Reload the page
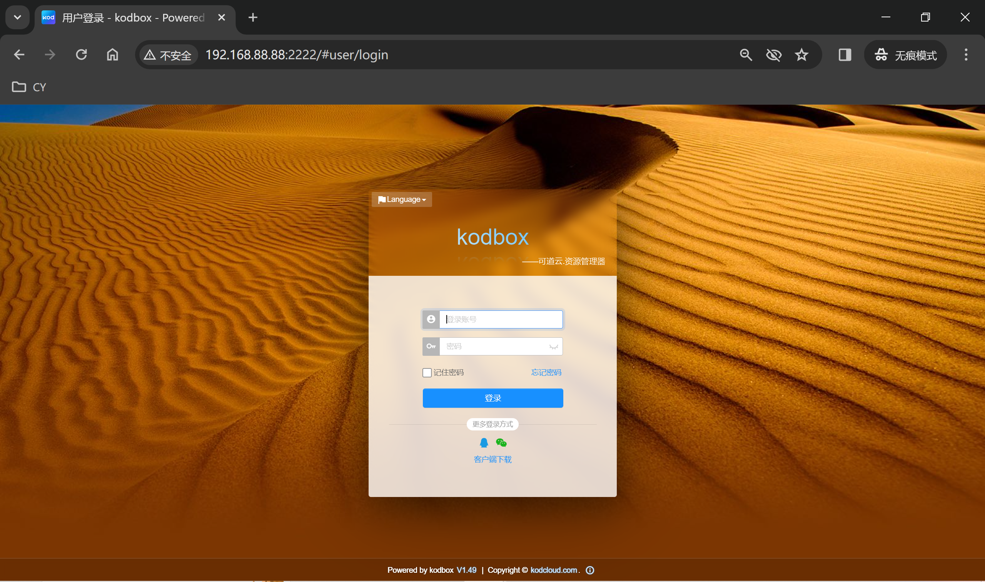985x582 pixels. (81, 55)
